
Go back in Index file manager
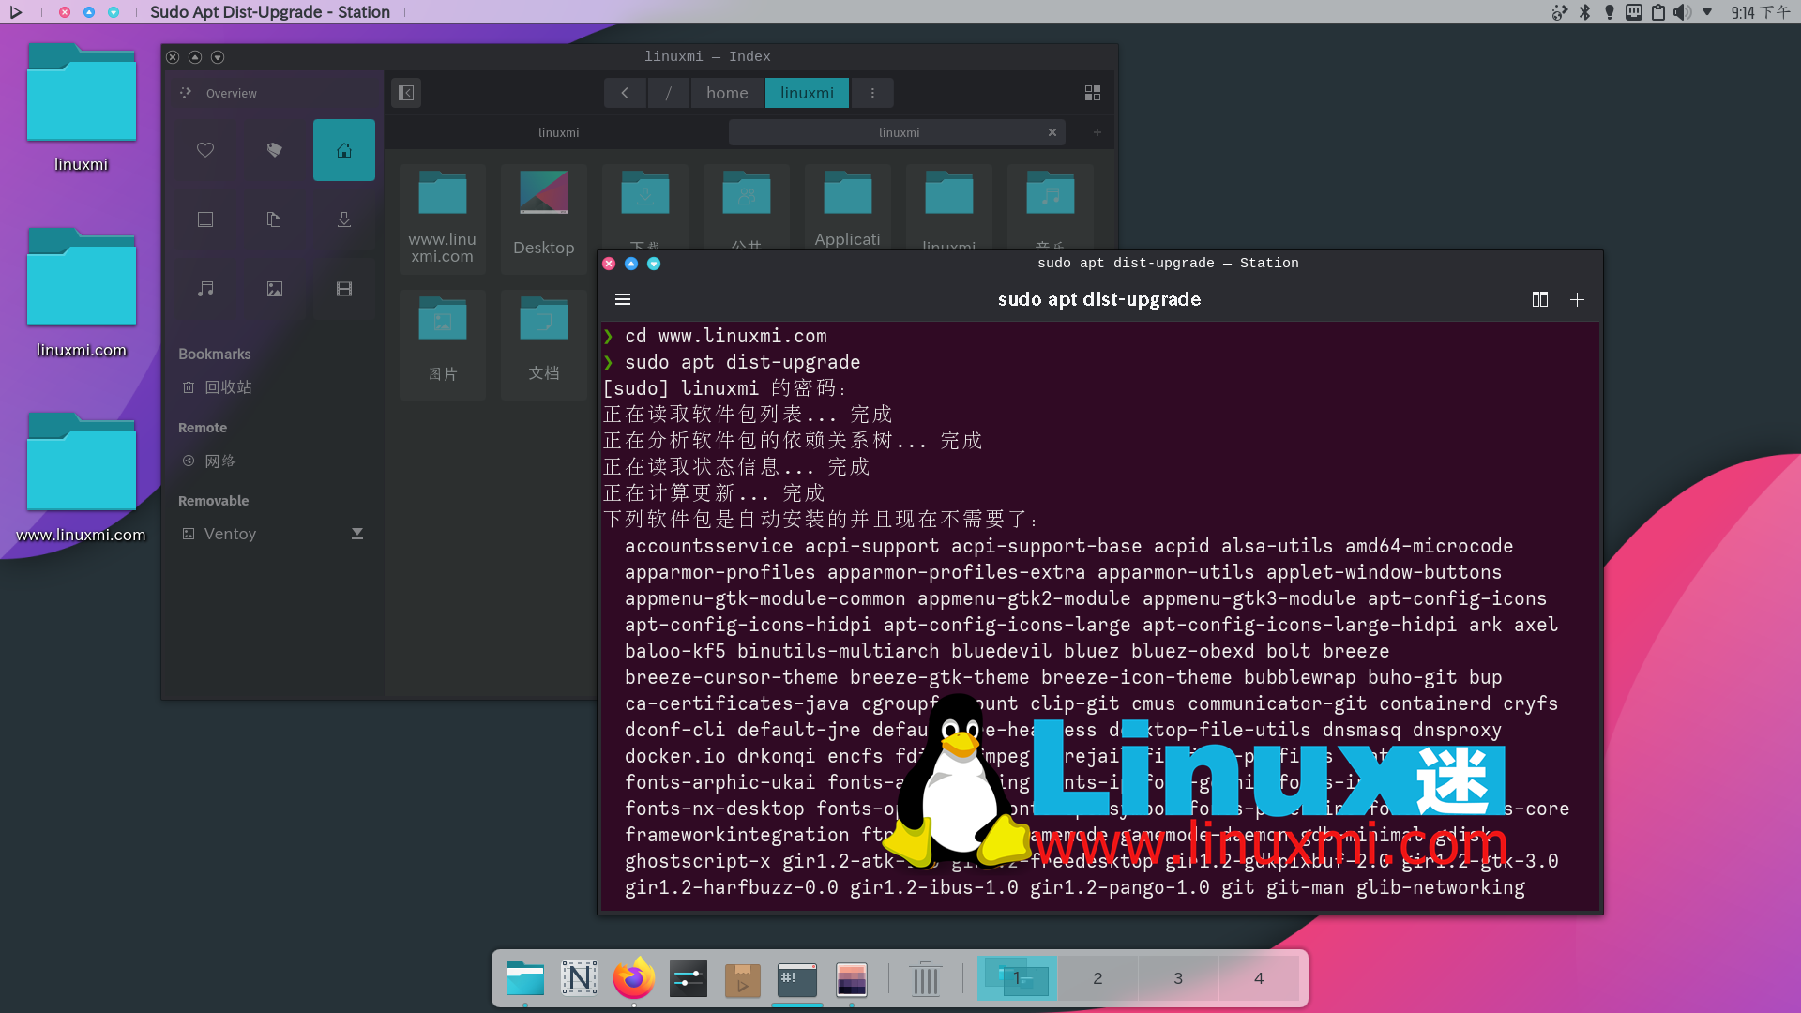tap(625, 93)
